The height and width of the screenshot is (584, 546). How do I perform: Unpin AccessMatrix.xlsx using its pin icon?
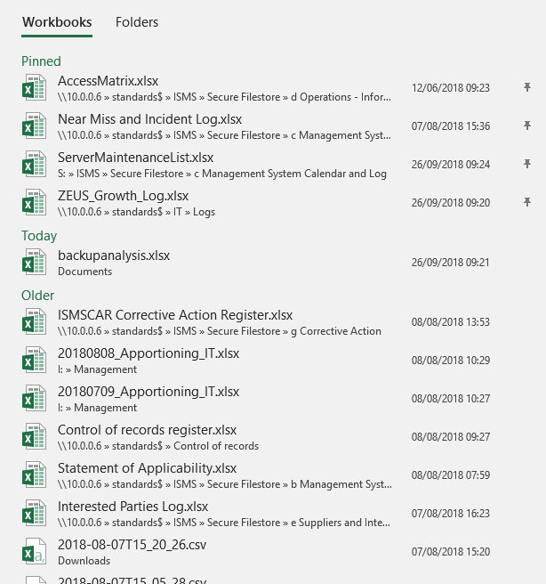pyautogui.click(x=527, y=88)
